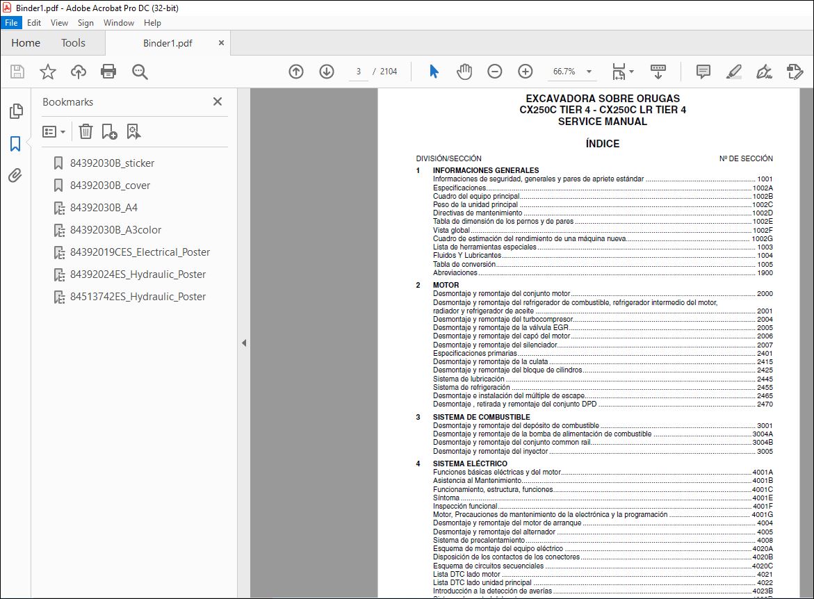Open the Sign document tool

pyautogui.click(x=764, y=72)
